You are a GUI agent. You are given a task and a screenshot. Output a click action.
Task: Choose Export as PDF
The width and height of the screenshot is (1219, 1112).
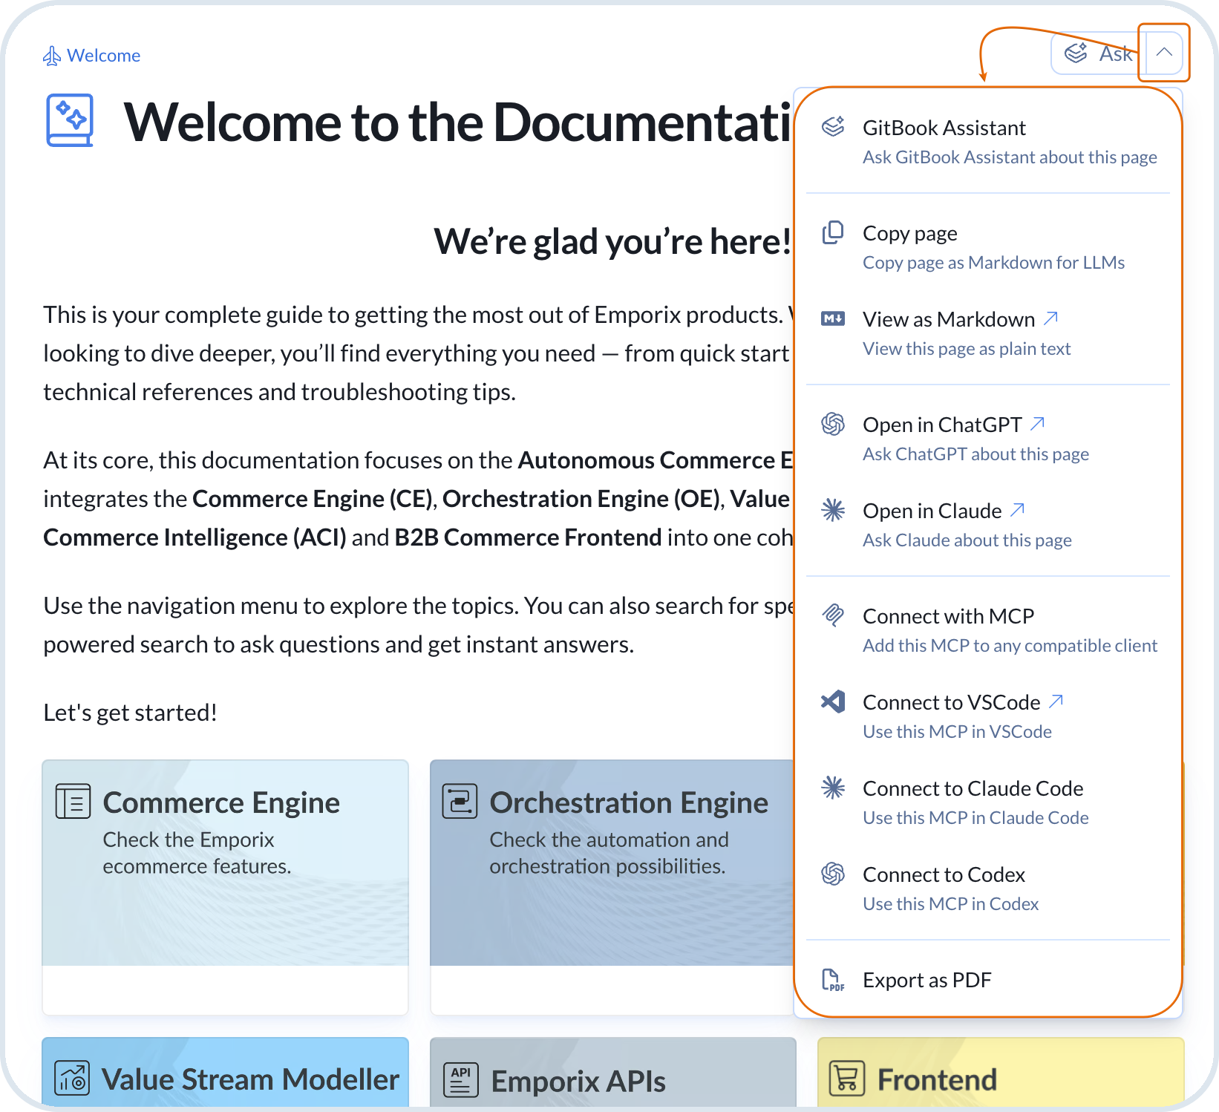(988, 980)
